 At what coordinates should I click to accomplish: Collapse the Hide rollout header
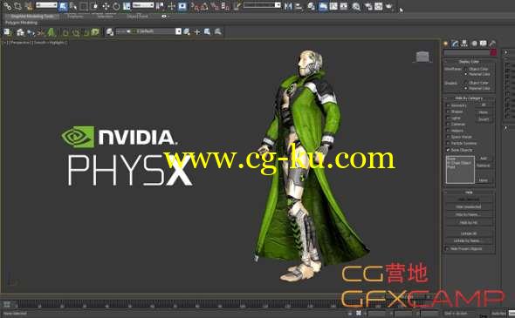(x=469, y=193)
